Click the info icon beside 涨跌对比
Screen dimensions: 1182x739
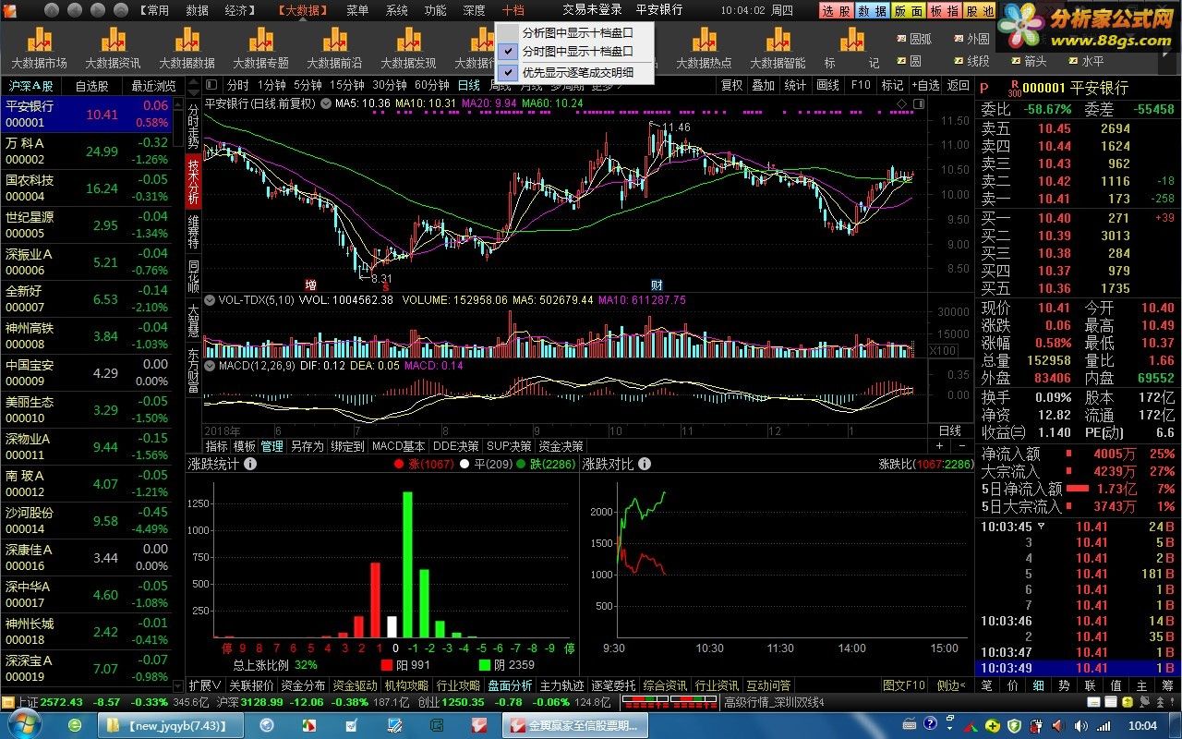(645, 464)
